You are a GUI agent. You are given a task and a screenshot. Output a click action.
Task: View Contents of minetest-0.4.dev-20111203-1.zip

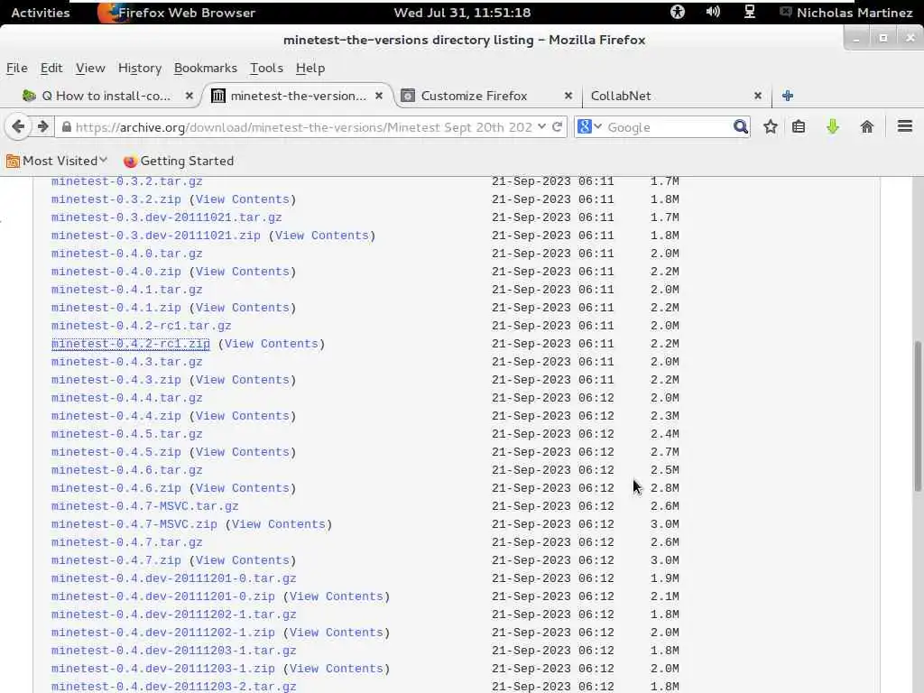(336, 669)
